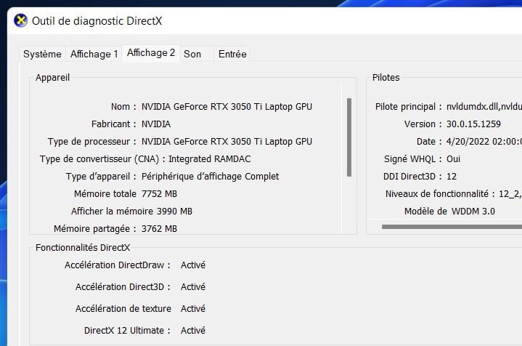The height and width of the screenshot is (346, 522).
Task: Open the Entrée tab
Action: [x=232, y=54]
